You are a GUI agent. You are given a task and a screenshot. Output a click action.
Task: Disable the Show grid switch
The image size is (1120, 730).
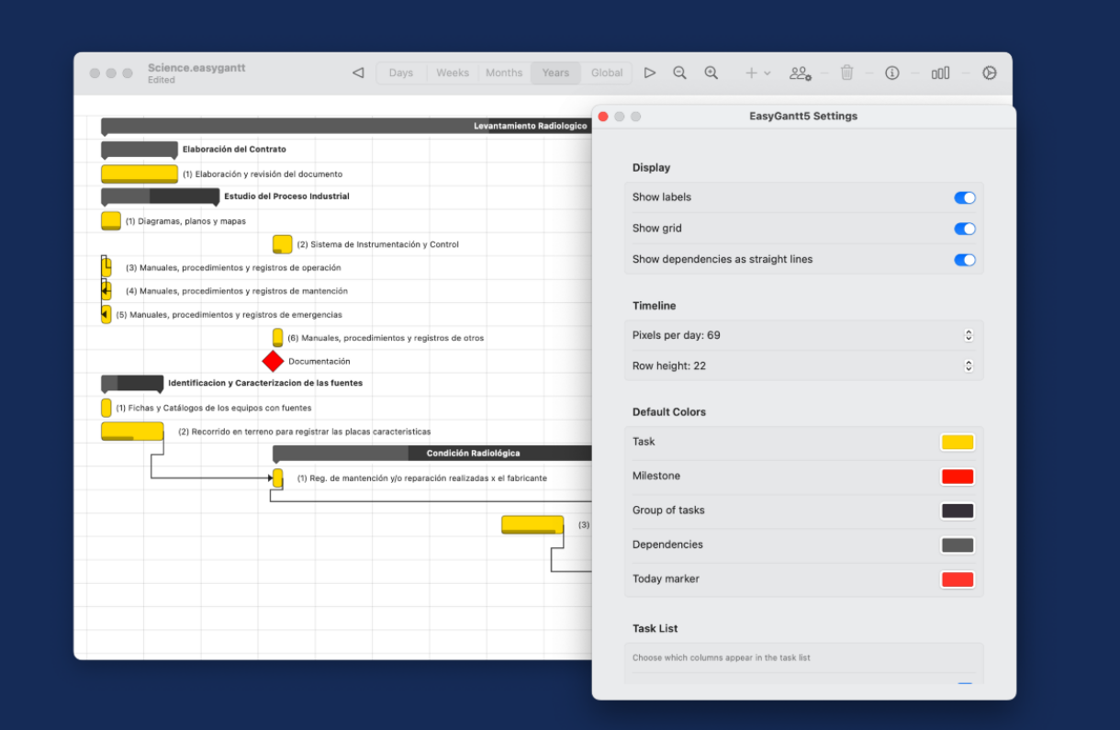pos(964,229)
